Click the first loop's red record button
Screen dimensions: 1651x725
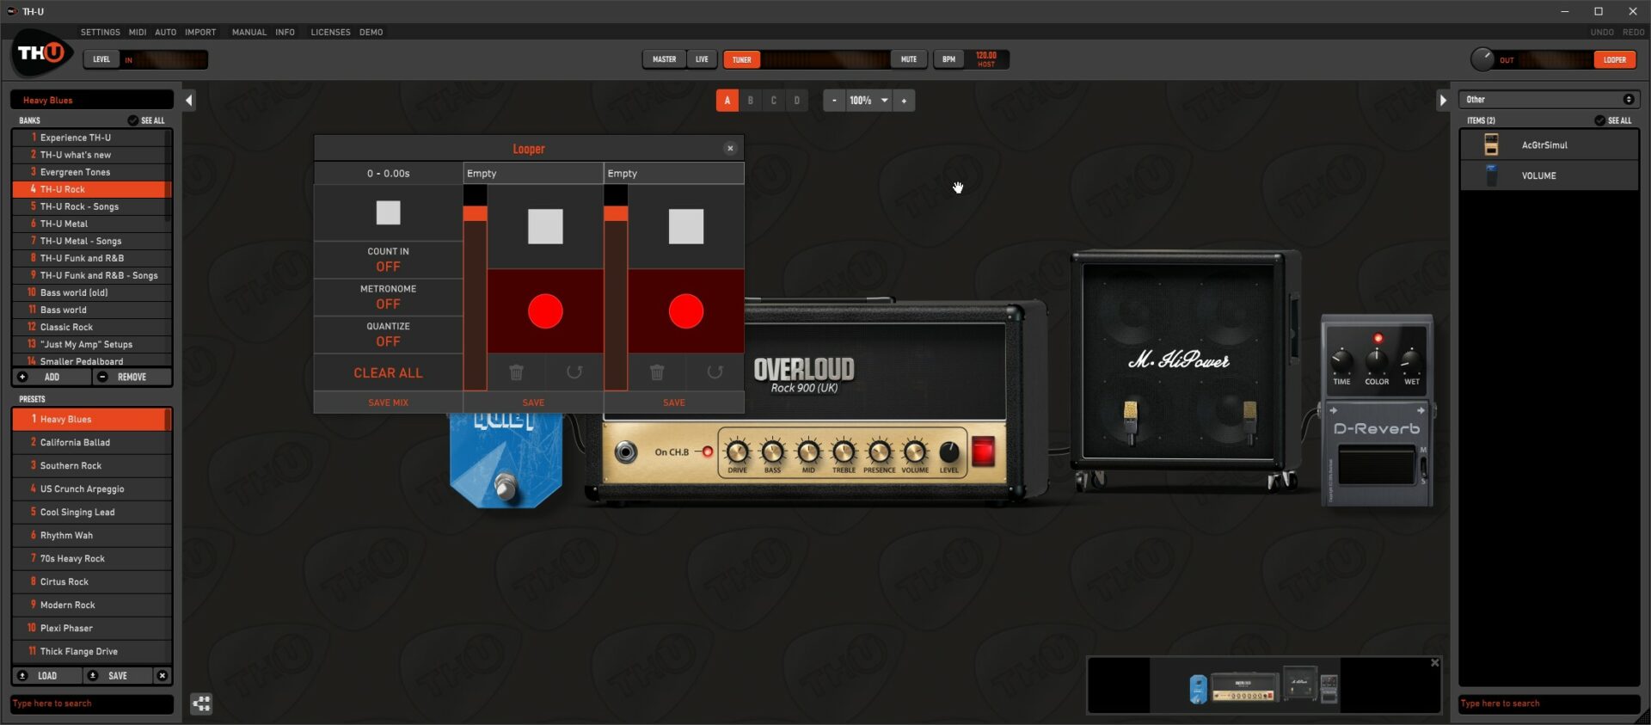(544, 311)
